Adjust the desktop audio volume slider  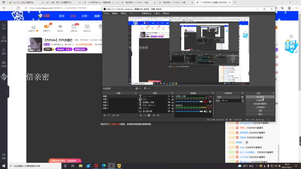click(x=189, y=111)
